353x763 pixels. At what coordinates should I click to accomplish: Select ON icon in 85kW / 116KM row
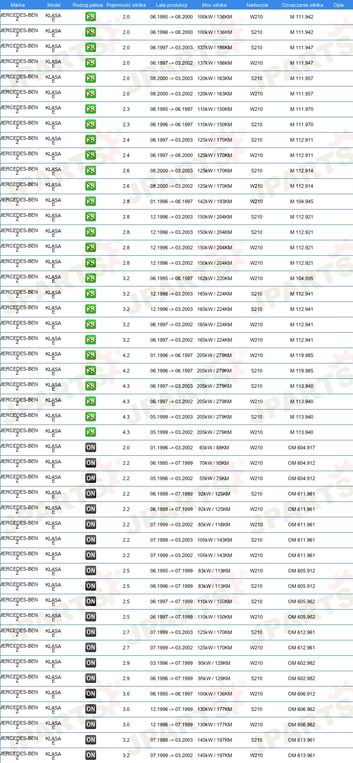pyautogui.click(x=90, y=525)
